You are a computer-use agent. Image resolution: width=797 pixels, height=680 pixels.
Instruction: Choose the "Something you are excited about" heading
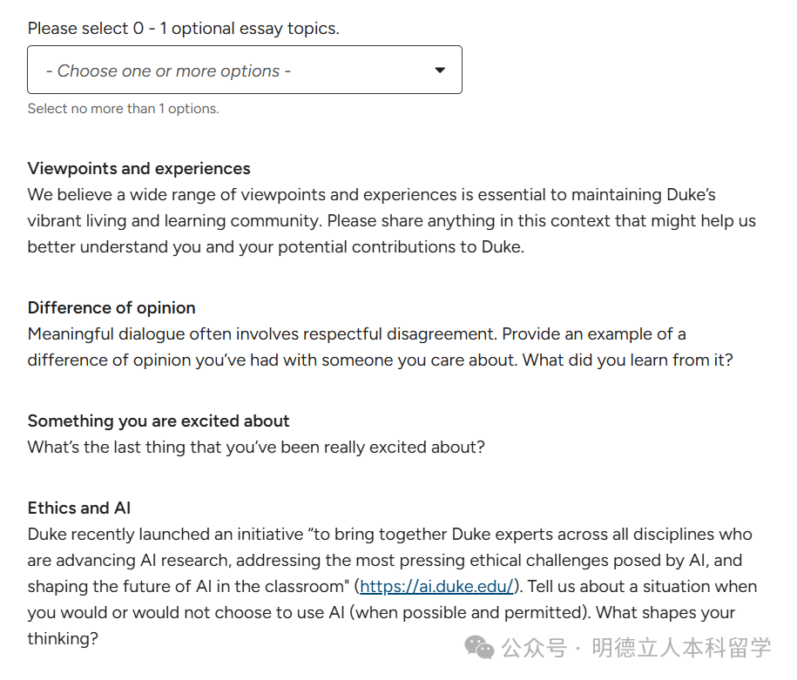pos(159,421)
